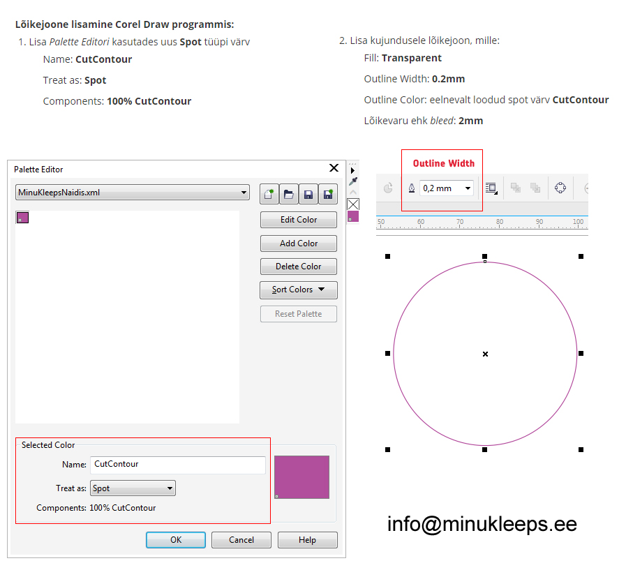Click the New Palette icon button
The image size is (626, 570).
(x=269, y=194)
